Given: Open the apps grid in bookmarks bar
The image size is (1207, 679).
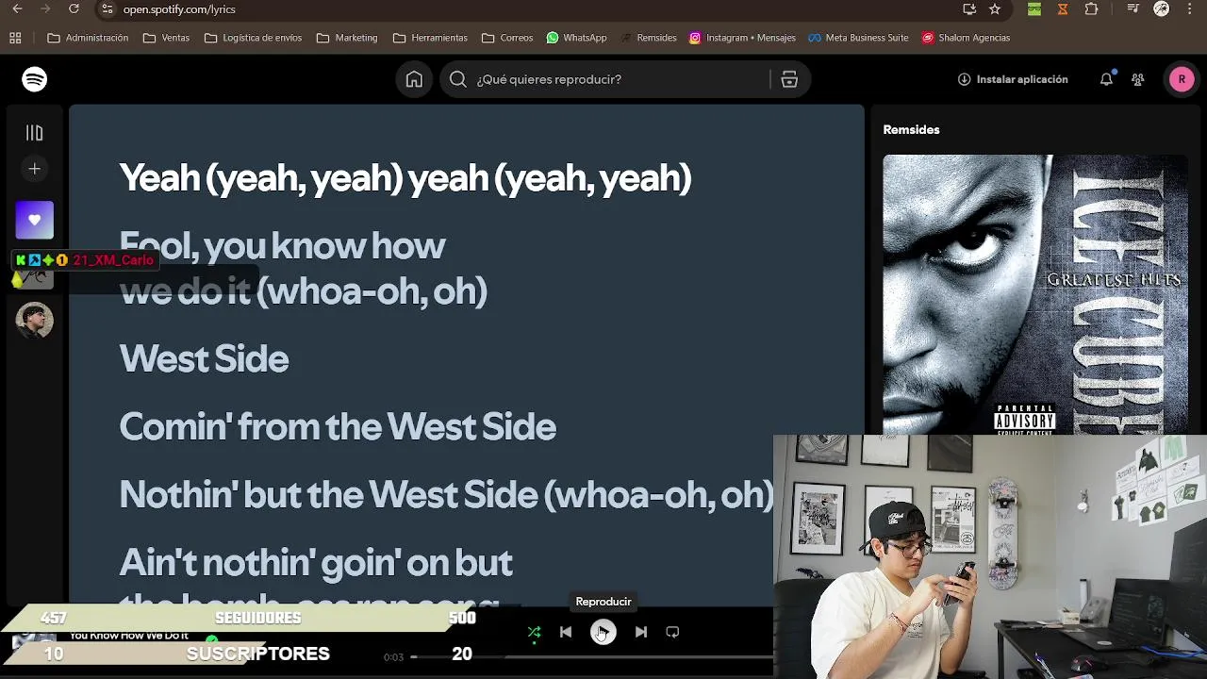Looking at the screenshot, I should coord(15,38).
